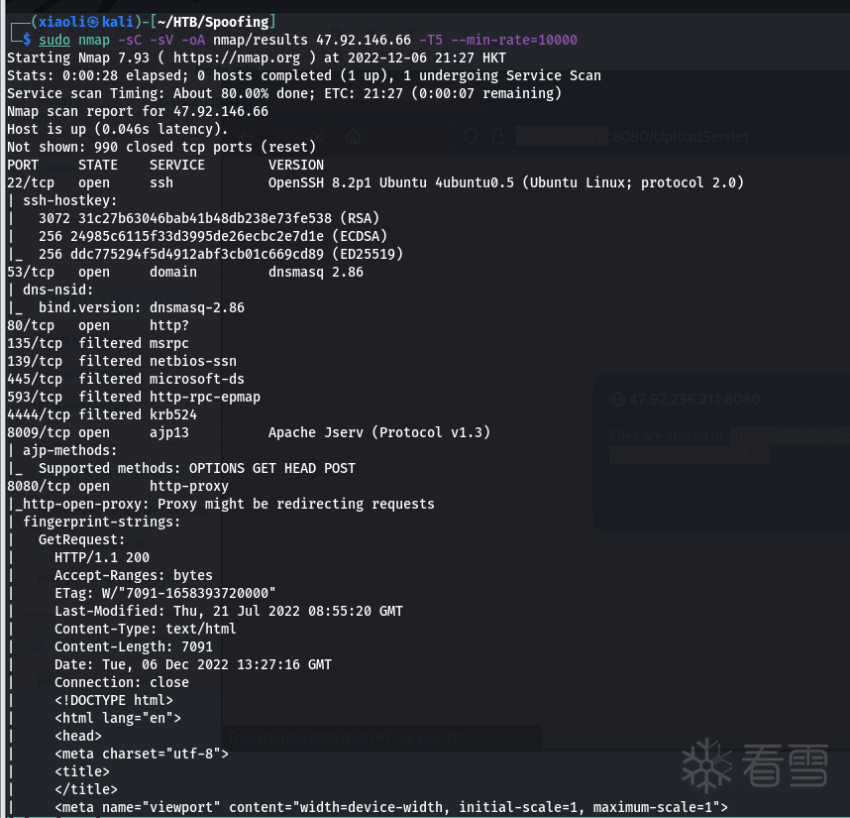Click the STATE column header
850x818 pixels.
click(98, 165)
